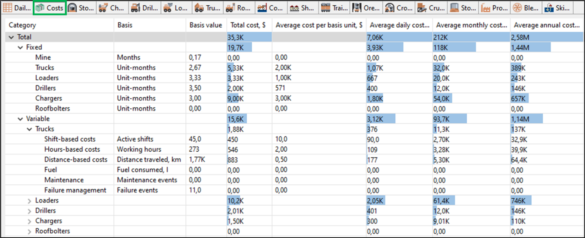Click the 61,4K Loaders monthly cost cell
Viewport: 585px width, 238px height.
coord(471,201)
